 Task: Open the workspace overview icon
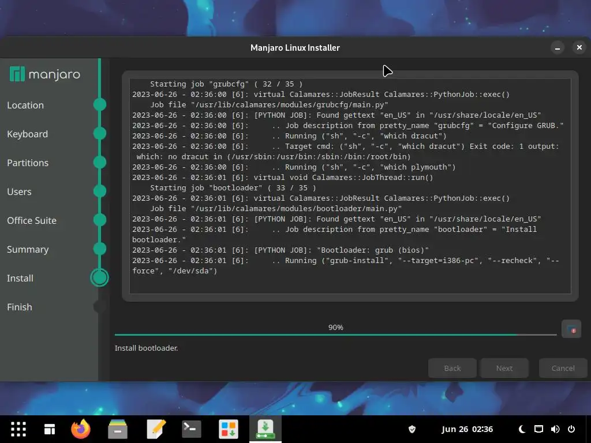pyautogui.click(x=50, y=429)
